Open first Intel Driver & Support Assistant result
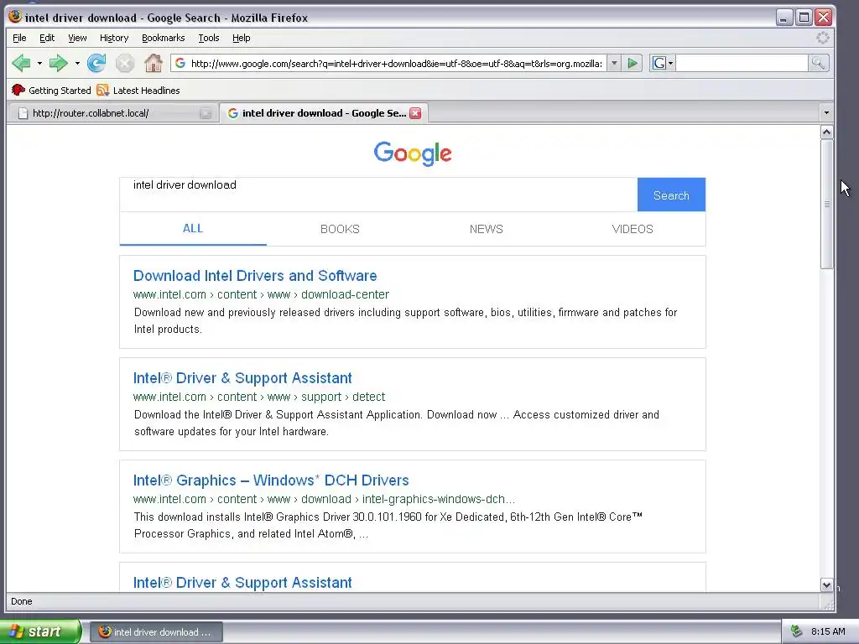The image size is (859, 644). click(x=242, y=378)
